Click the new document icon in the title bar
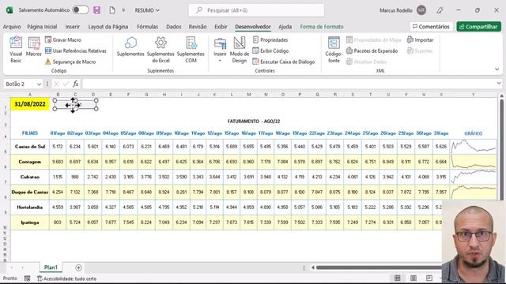Image resolution: width=506 pixels, height=284 pixels. click(112, 10)
